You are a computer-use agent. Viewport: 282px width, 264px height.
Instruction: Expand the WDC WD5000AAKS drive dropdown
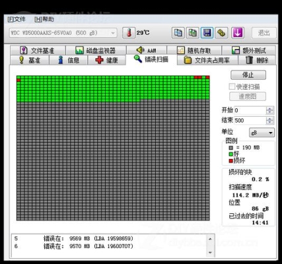[113, 33]
